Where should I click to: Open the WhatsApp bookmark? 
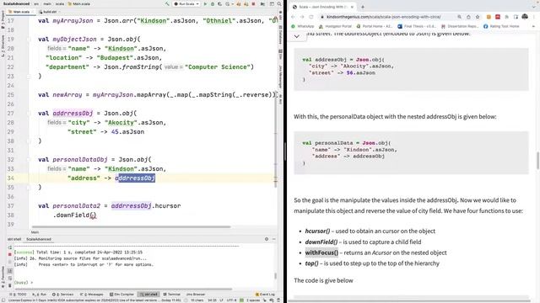coord(303,26)
